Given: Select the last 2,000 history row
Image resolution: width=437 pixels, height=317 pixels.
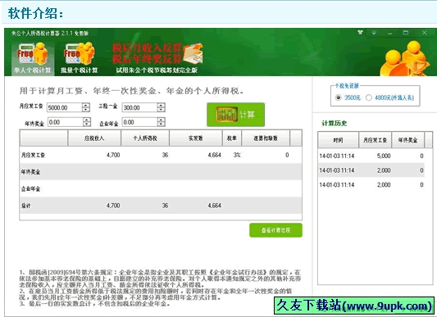Looking at the screenshot, I should click(x=371, y=184).
